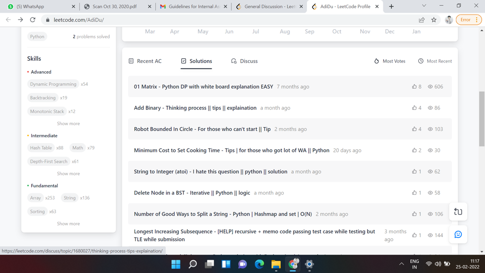The width and height of the screenshot is (485, 273).
Task: Click thumbs-up icon on 01 Matrix row
Action: click(414, 87)
